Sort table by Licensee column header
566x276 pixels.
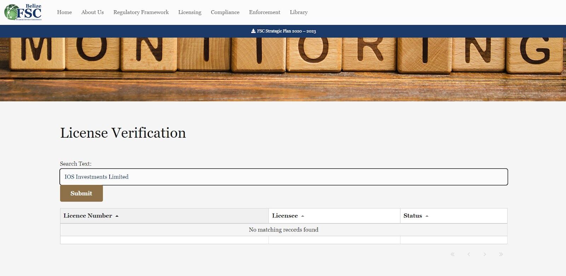point(285,216)
